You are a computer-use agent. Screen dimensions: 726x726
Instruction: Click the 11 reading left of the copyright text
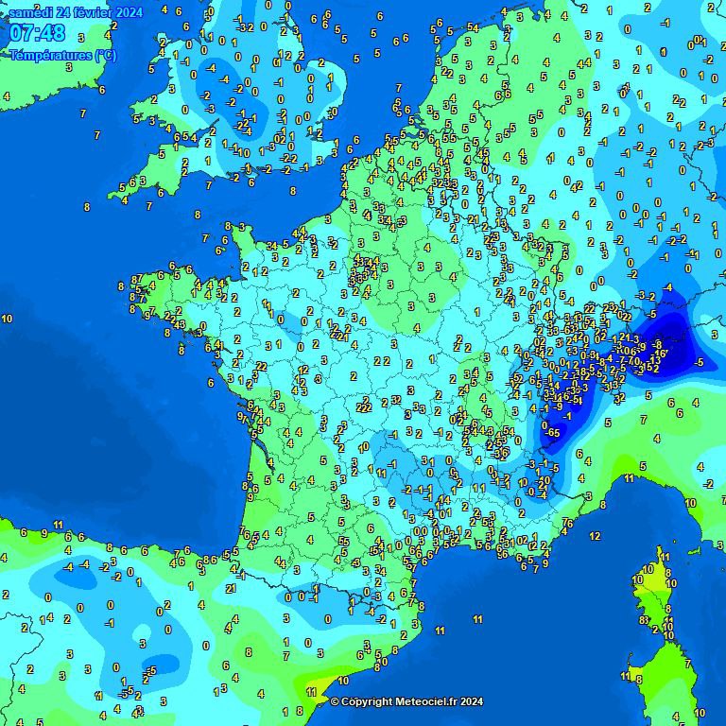[310, 692]
